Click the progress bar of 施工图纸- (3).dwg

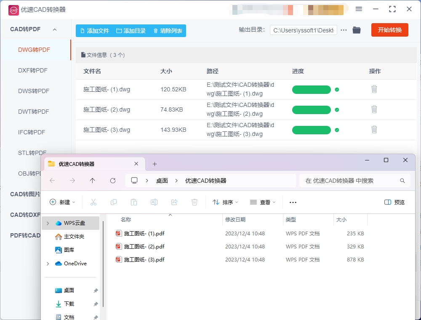(312, 130)
